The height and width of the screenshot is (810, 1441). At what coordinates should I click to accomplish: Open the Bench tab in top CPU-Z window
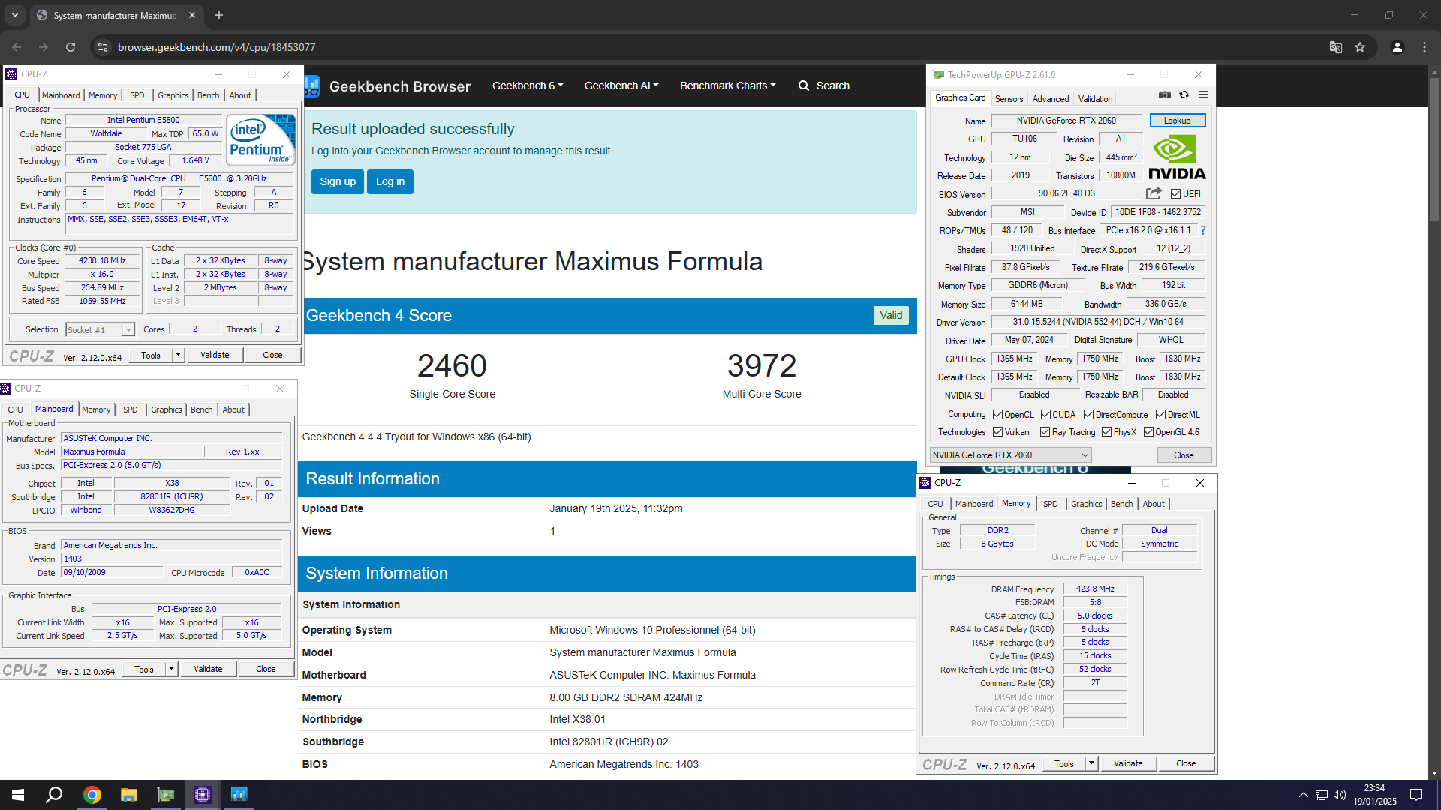208,95
